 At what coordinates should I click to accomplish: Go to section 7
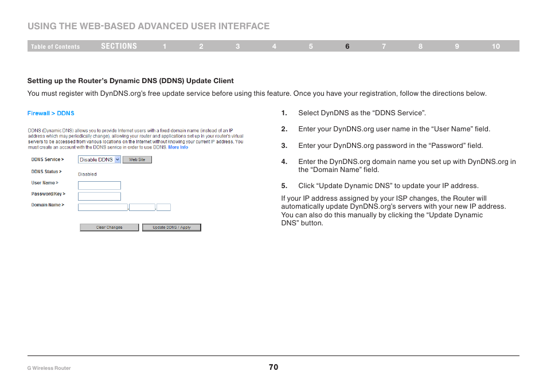click(384, 46)
